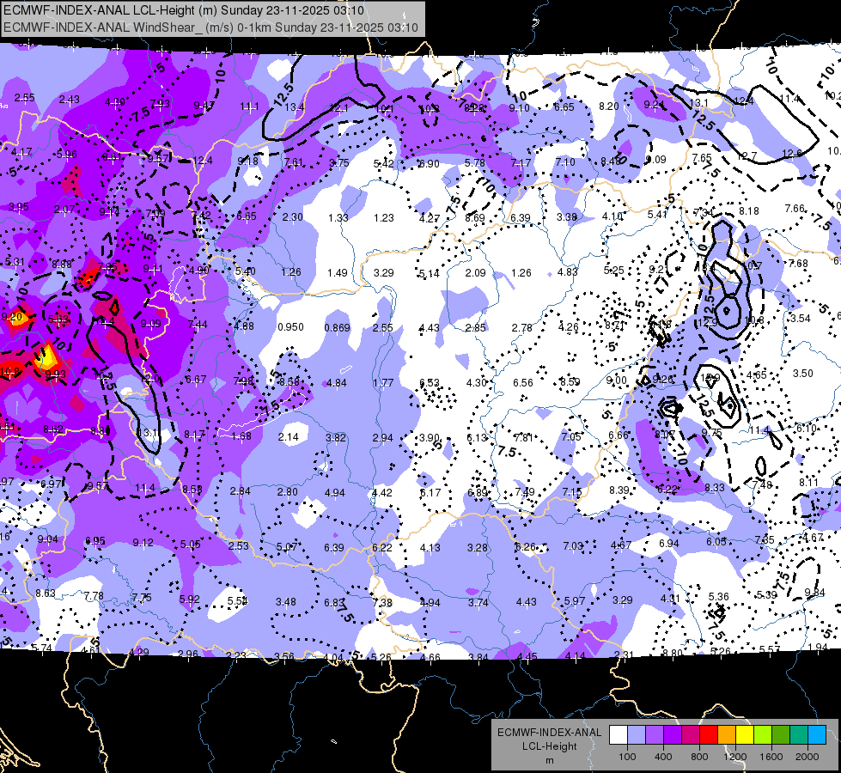Click the map value '4.83'
Image resolution: width=841 pixels, height=773 pixels.
click(x=568, y=272)
